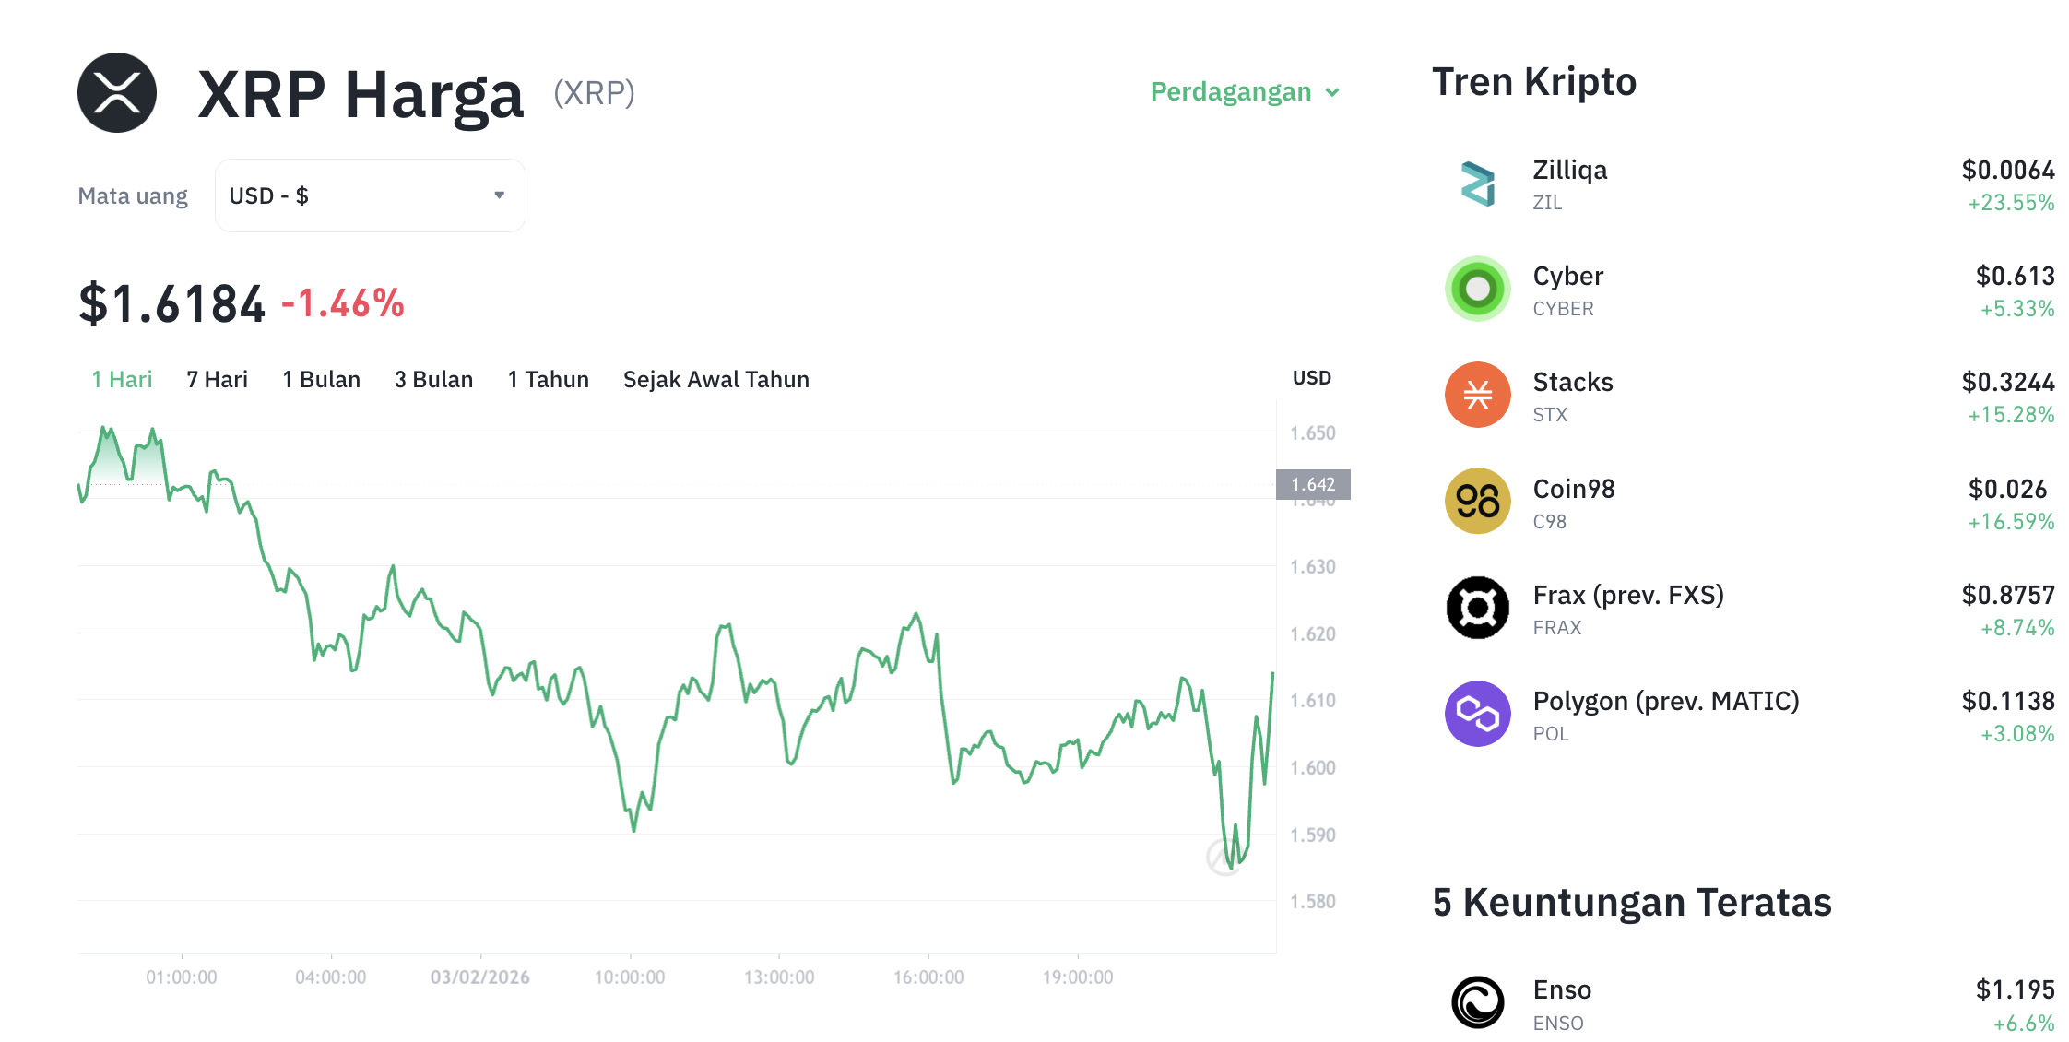Switch to the 7 Hari tab
The height and width of the screenshot is (1042, 2069).
pos(216,378)
